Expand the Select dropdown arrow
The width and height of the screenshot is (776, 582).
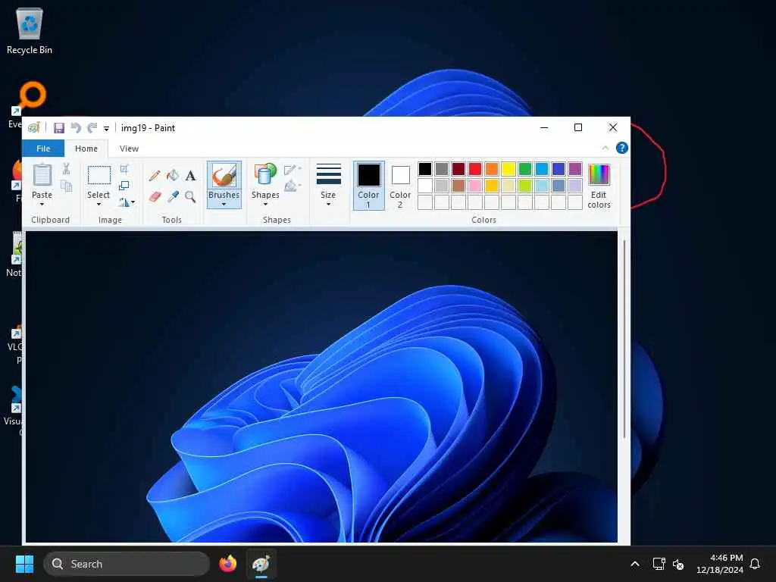click(x=99, y=204)
